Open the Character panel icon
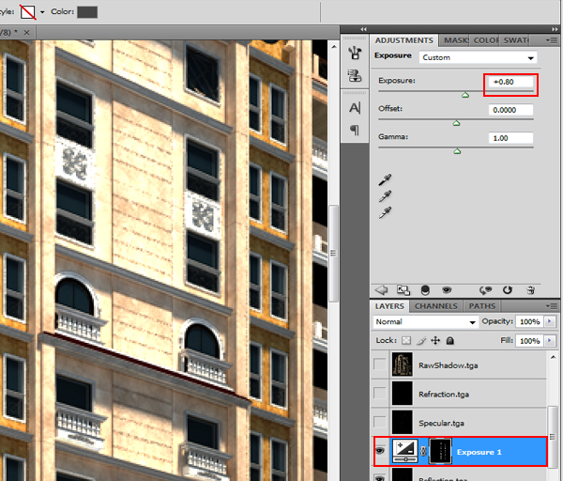 355,108
